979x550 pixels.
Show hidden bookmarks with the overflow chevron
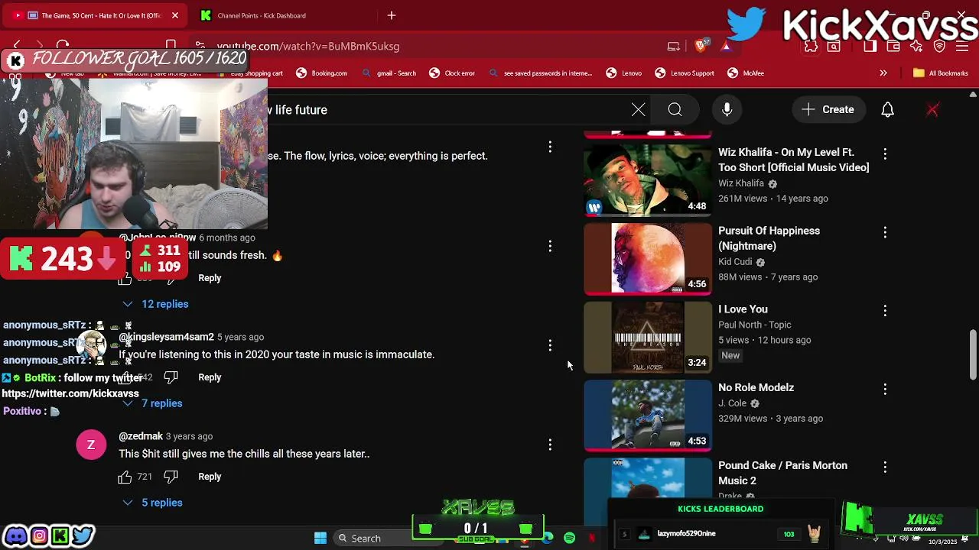click(x=883, y=73)
